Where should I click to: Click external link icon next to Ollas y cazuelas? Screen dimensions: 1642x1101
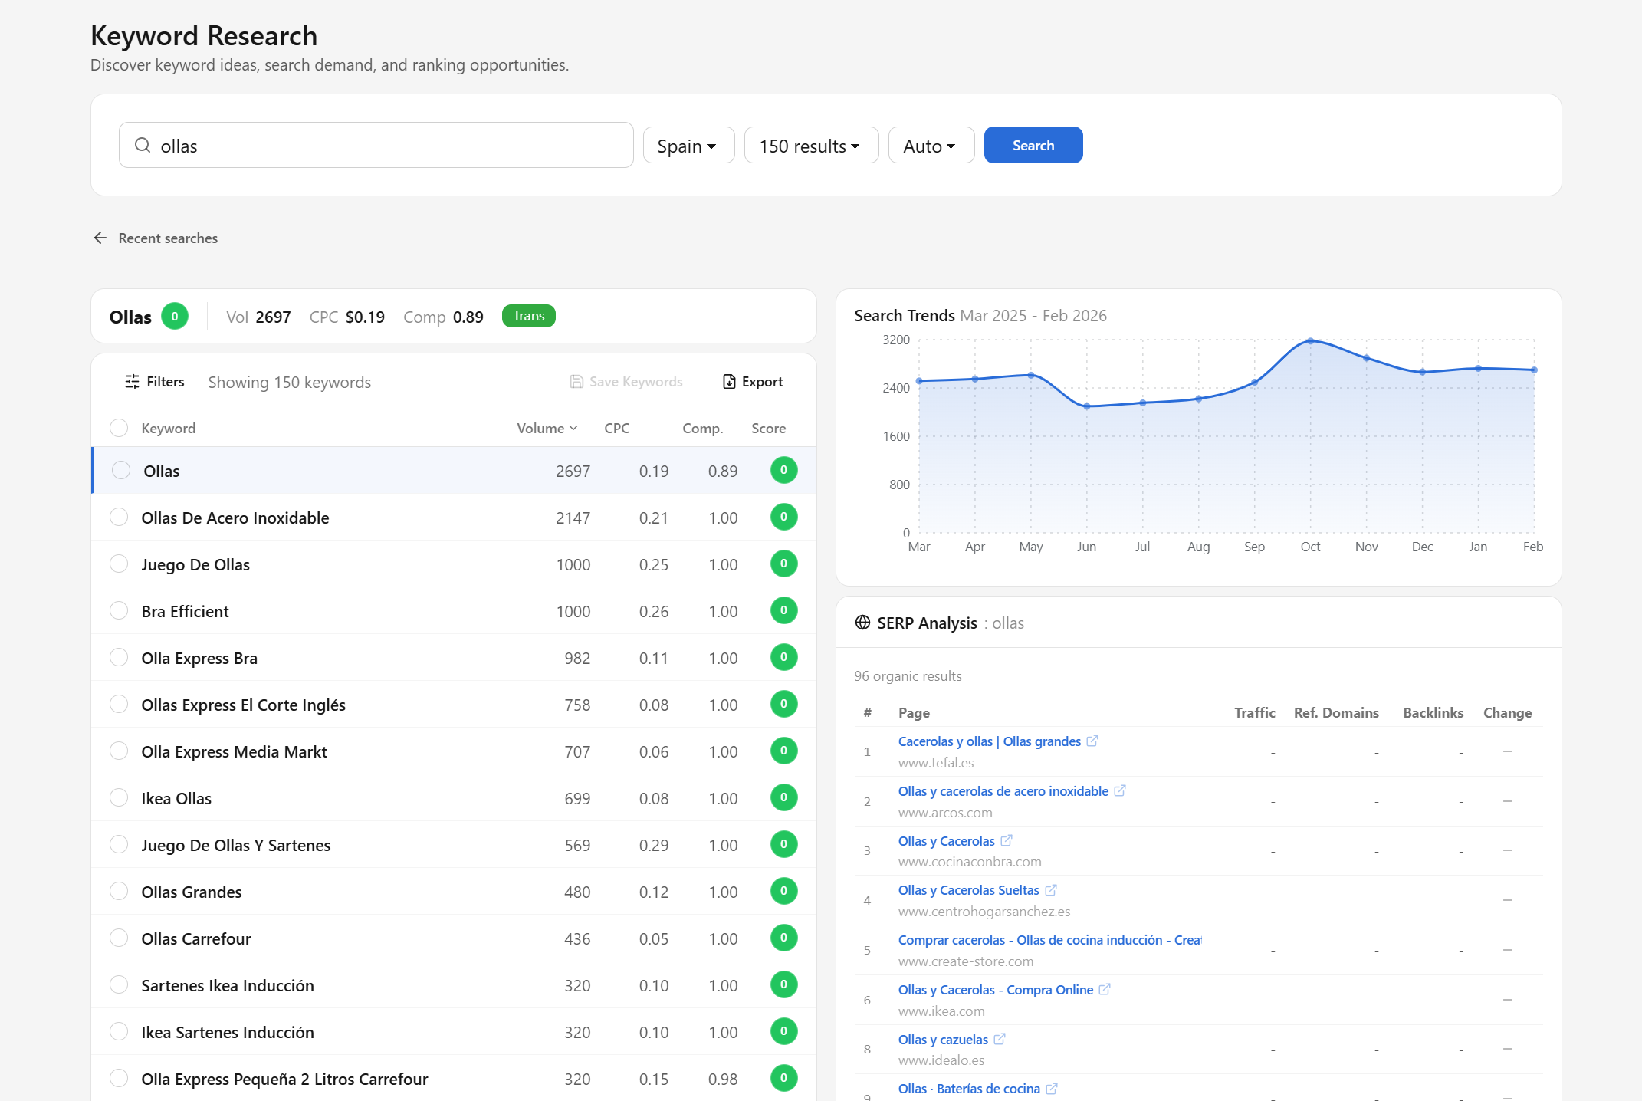1000,1039
